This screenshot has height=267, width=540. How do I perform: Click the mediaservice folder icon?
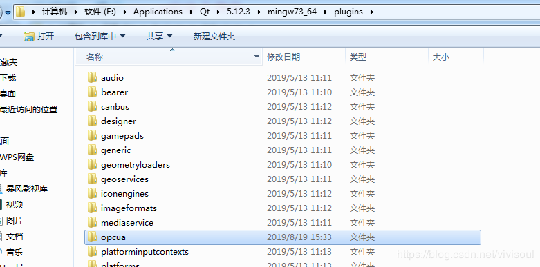click(x=92, y=222)
